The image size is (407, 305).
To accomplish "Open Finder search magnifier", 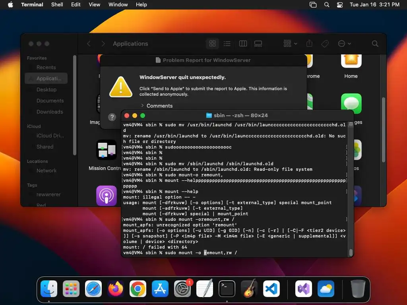I will tap(375, 44).
